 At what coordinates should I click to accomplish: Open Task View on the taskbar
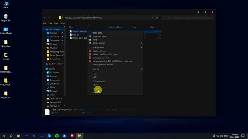(x=19, y=136)
